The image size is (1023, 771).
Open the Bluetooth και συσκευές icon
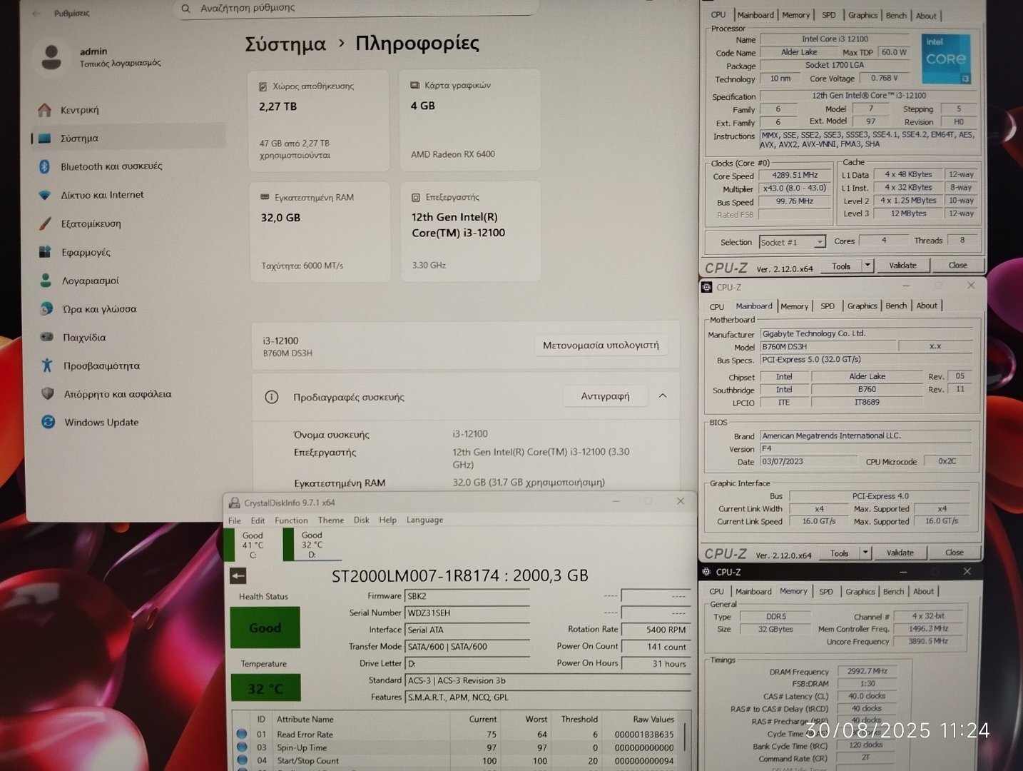pyautogui.click(x=44, y=166)
